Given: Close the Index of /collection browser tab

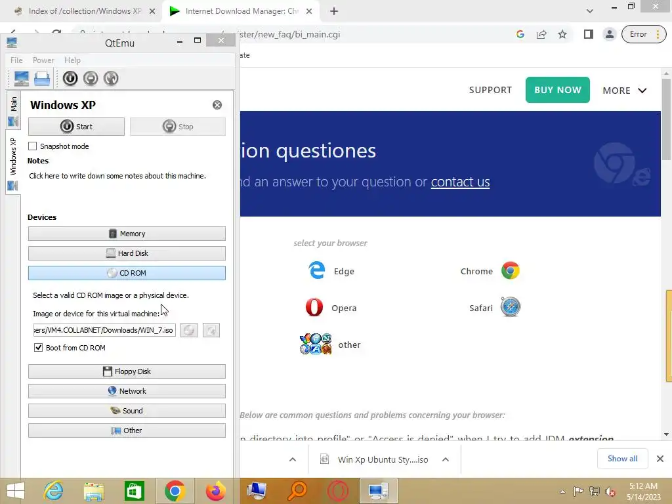Looking at the screenshot, I should [x=152, y=12].
